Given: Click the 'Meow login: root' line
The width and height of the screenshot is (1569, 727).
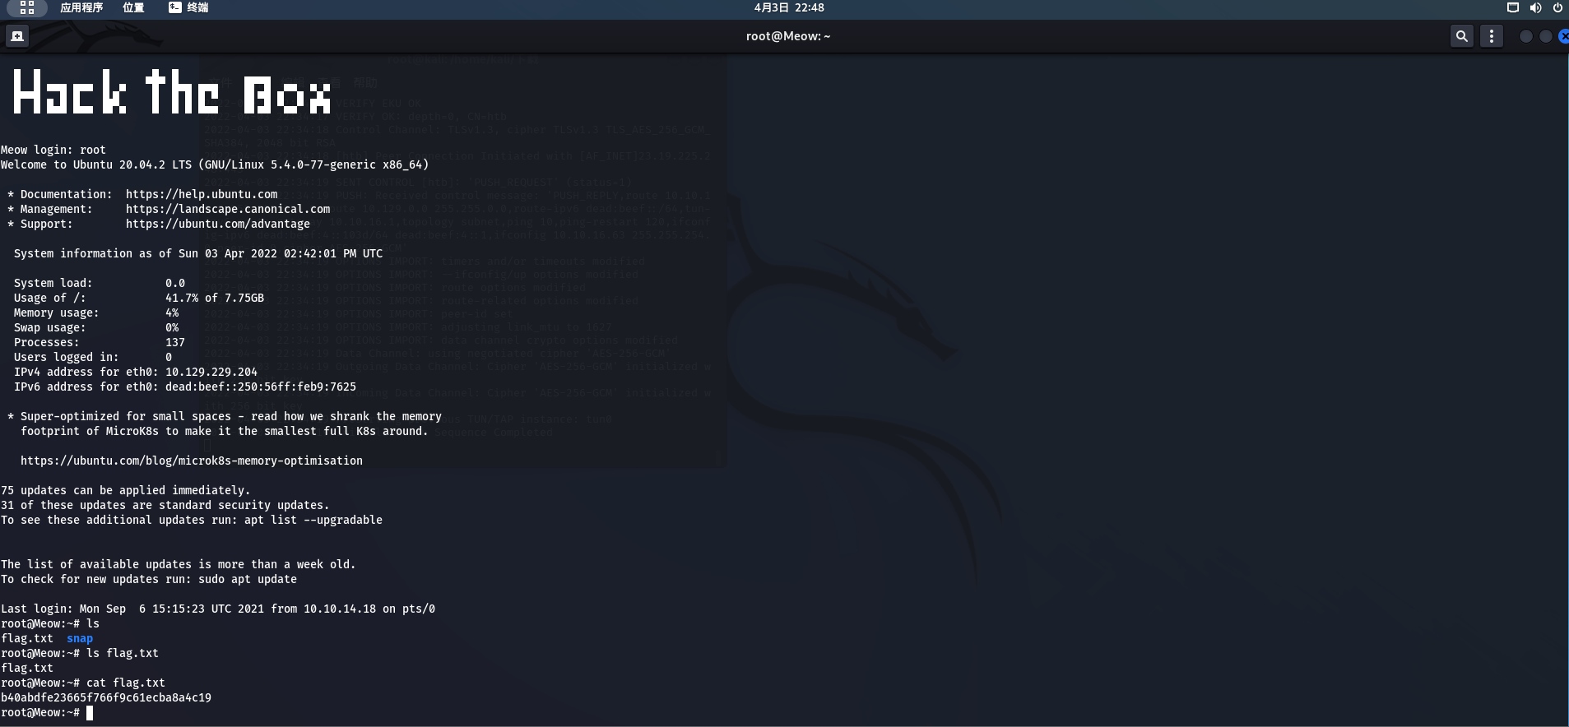Looking at the screenshot, I should (x=53, y=150).
